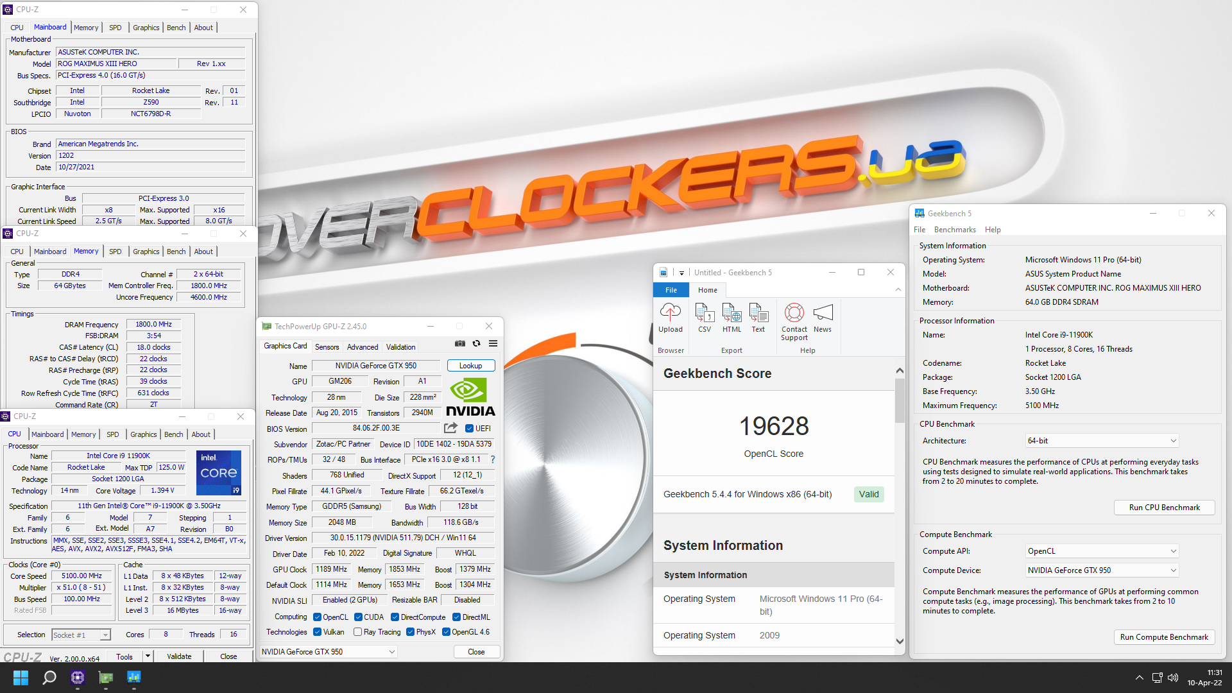Export results as Text
Screen dimensions: 1232x693
[758, 318]
